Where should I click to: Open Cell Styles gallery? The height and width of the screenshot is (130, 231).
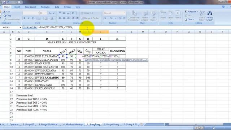[153, 16]
